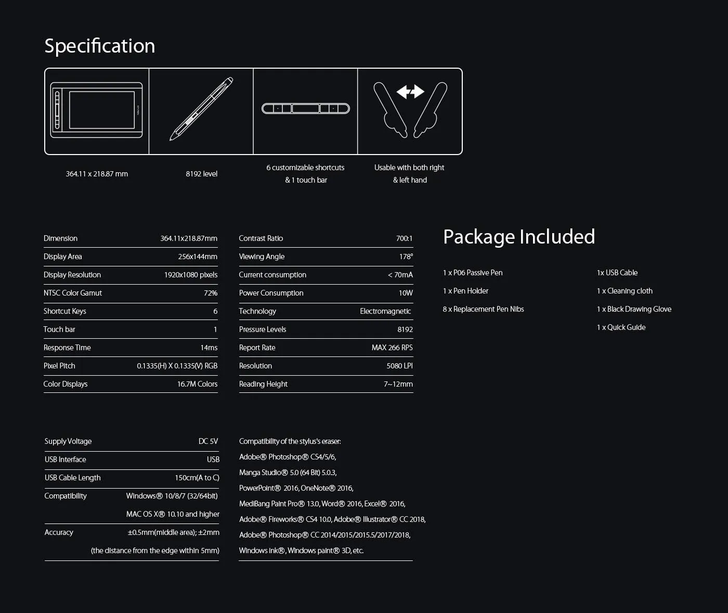Select the '8192 level' caption under the pen

pos(202,174)
